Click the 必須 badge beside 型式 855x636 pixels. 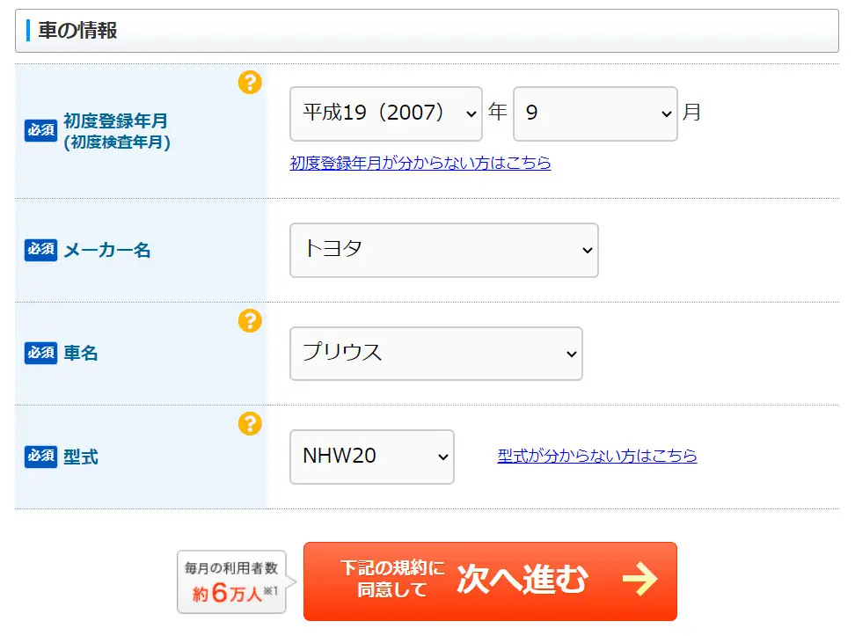tap(40, 456)
